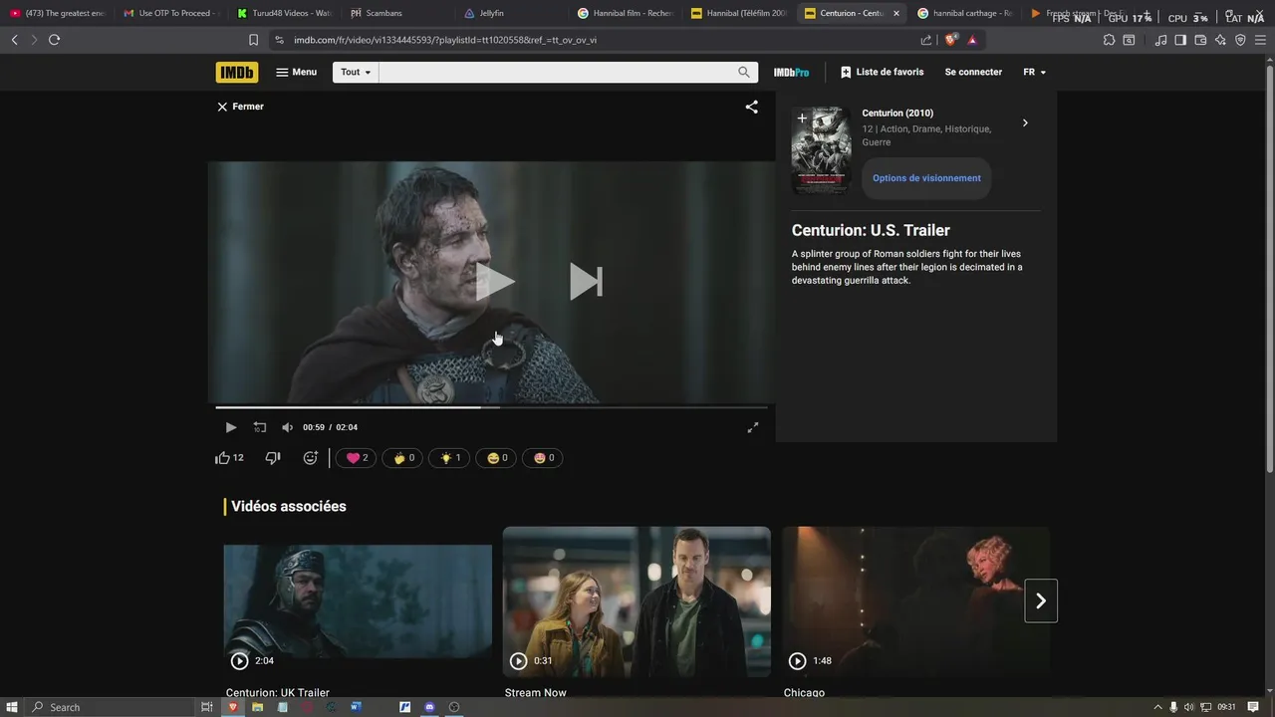Screen dimensions: 1275x717
Task: Mute the trailer volume
Action: click(287, 427)
